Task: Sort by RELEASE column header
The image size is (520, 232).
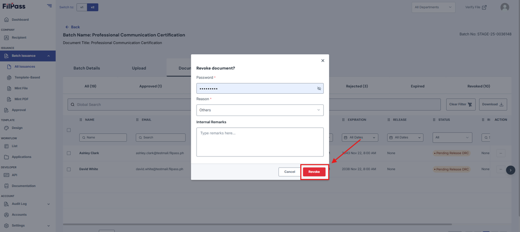Action: (400, 120)
